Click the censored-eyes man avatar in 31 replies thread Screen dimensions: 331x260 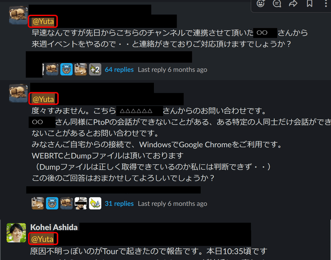81,203
